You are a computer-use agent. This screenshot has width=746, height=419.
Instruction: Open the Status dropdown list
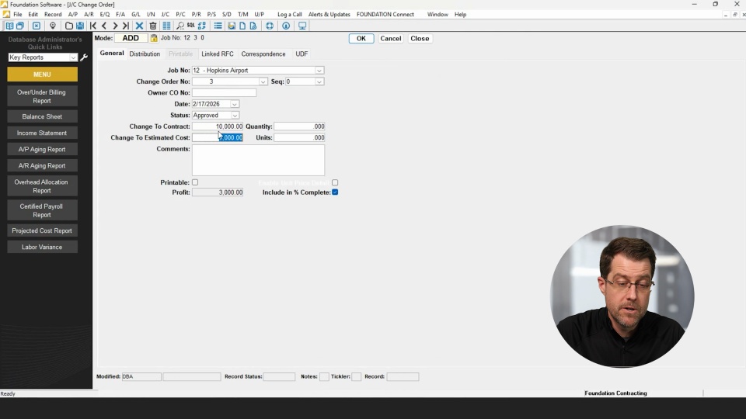(235, 116)
